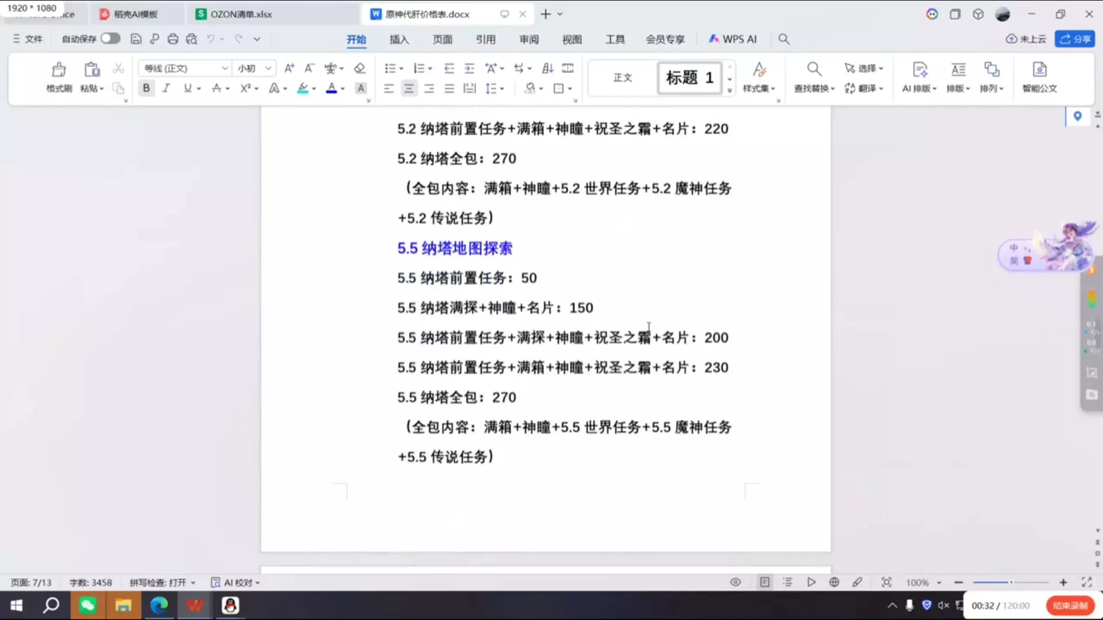This screenshot has width=1103, height=620.
Task: Toggle bold formatting button
Action: (x=146, y=88)
